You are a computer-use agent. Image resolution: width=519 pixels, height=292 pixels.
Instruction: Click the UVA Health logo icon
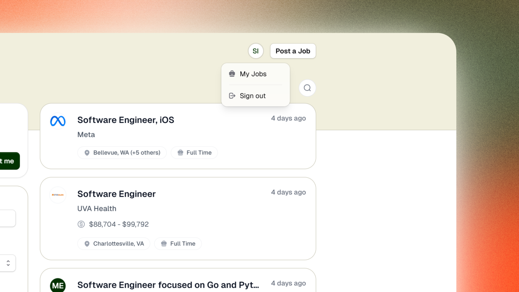pyautogui.click(x=58, y=195)
